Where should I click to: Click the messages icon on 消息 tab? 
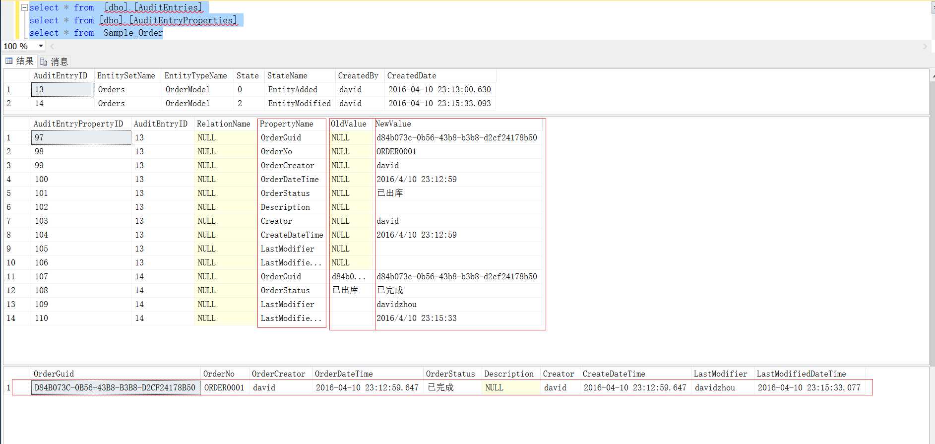[44, 62]
